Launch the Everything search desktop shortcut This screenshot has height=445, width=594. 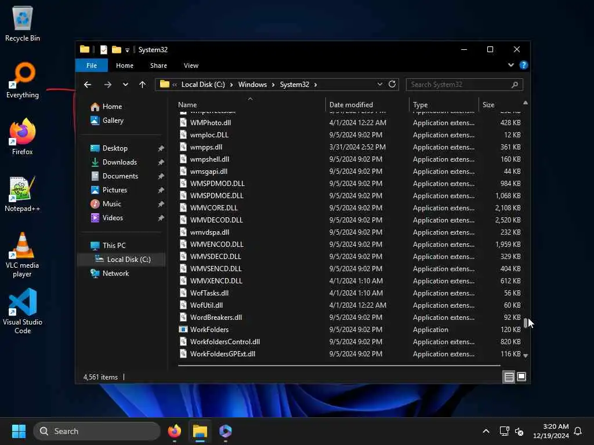23,80
